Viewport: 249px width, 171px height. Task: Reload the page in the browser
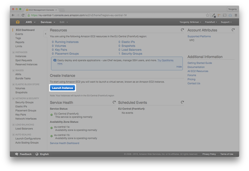pyautogui.click(x=23, y=15)
